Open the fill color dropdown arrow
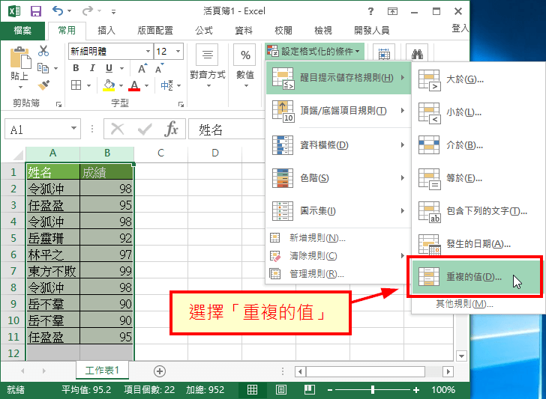546x399 pixels. 121,85
